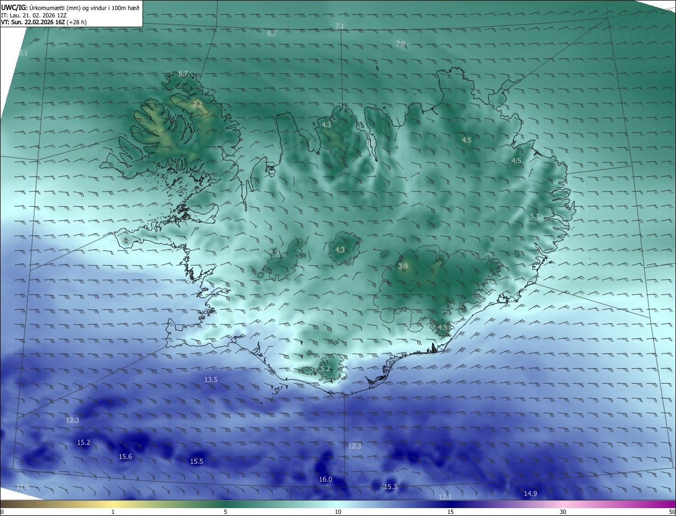Click the 14.9 value in the bottom right
676x516 pixels.
click(530, 493)
